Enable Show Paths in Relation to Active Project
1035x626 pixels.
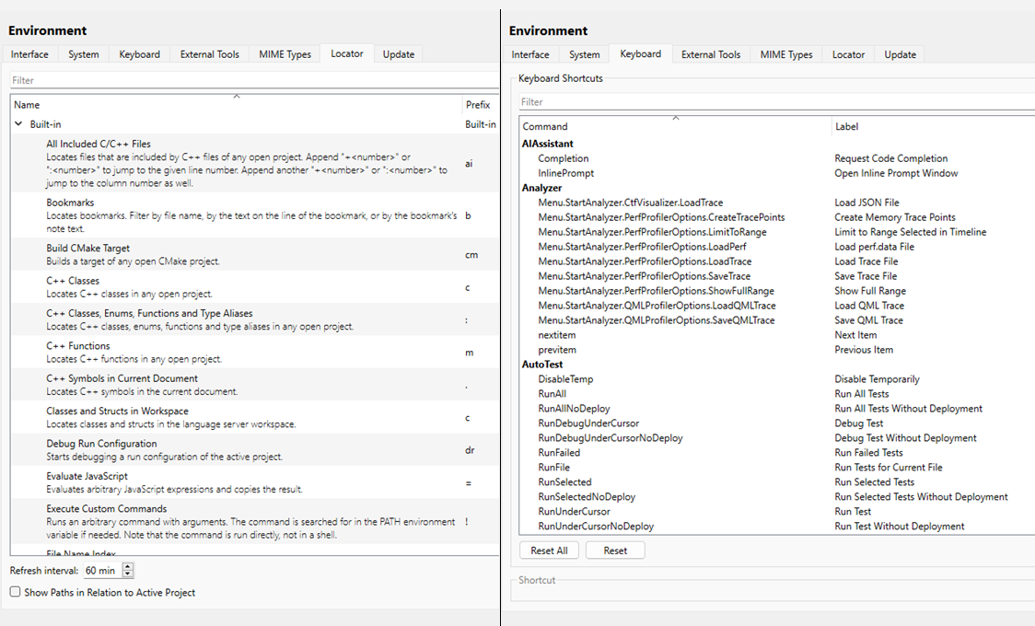pyautogui.click(x=15, y=592)
